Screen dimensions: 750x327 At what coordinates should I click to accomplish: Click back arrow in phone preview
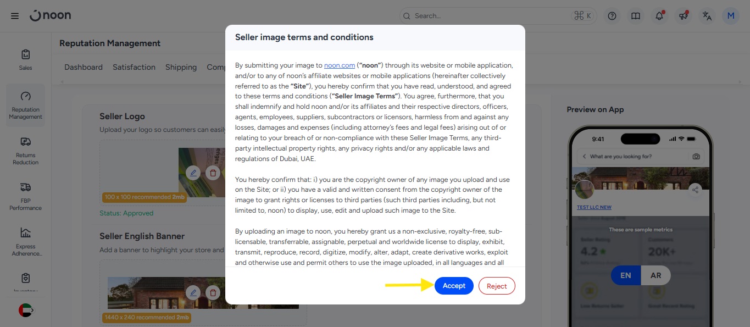584,157
